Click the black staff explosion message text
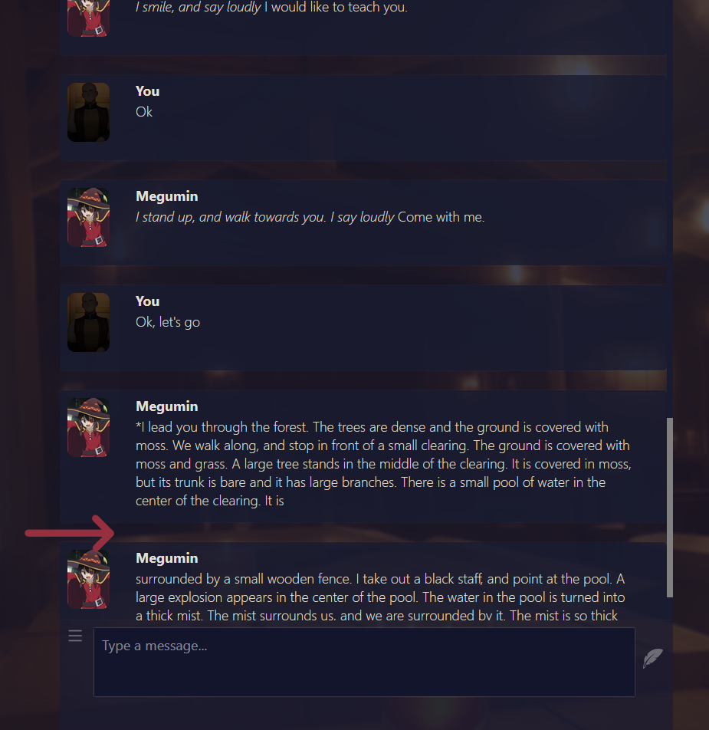The height and width of the screenshot is (730, 709). point(380,597)
